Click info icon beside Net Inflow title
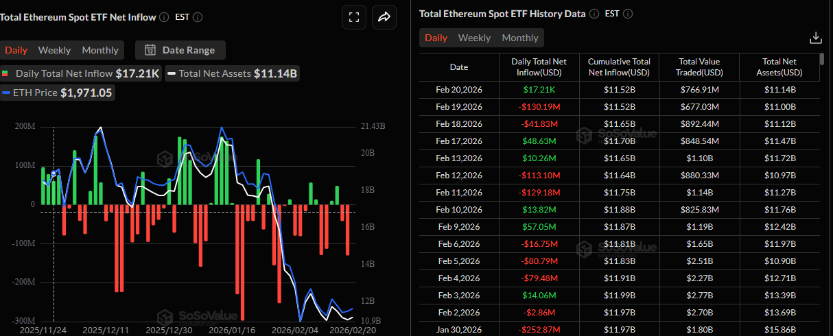 pyautogui.click(x=164, y=17)
